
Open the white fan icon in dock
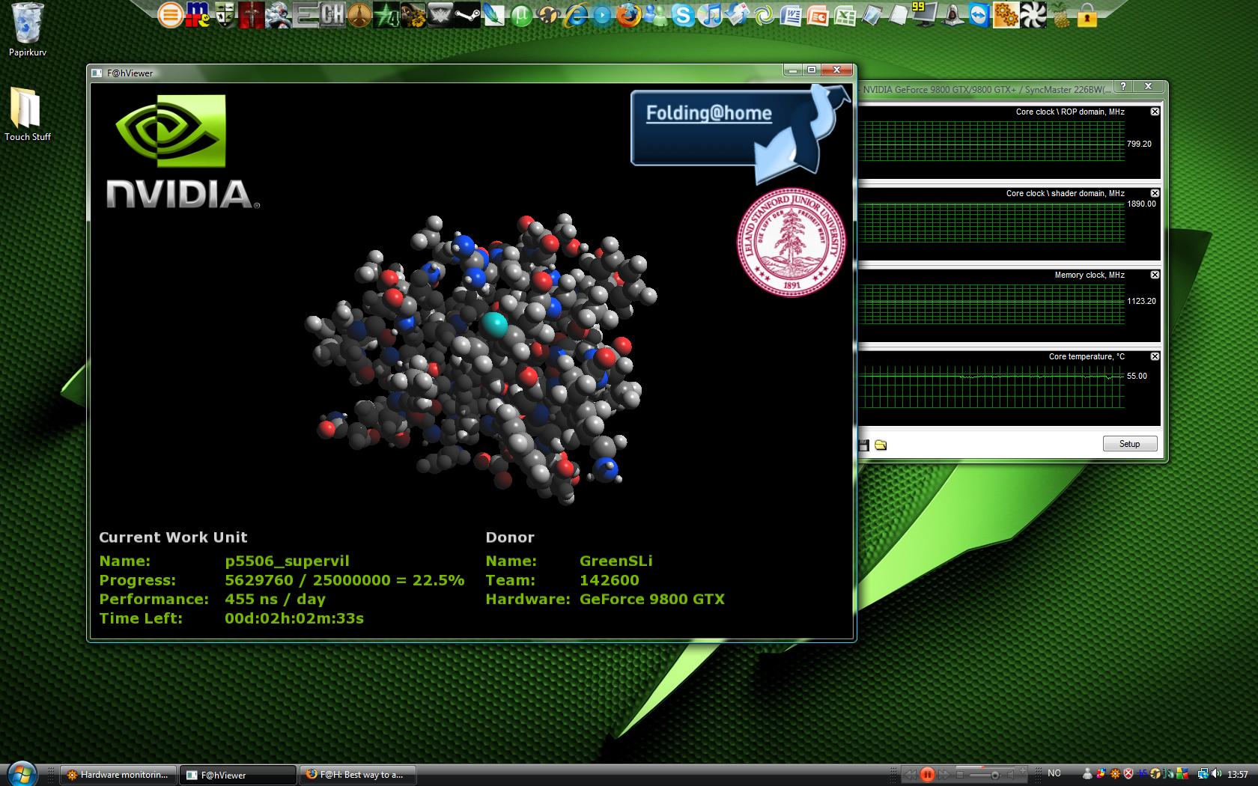1033,15
